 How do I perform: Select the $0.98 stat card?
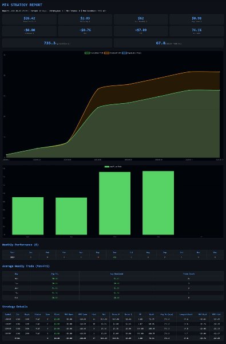pyautogui.click(x=196, y=19)
